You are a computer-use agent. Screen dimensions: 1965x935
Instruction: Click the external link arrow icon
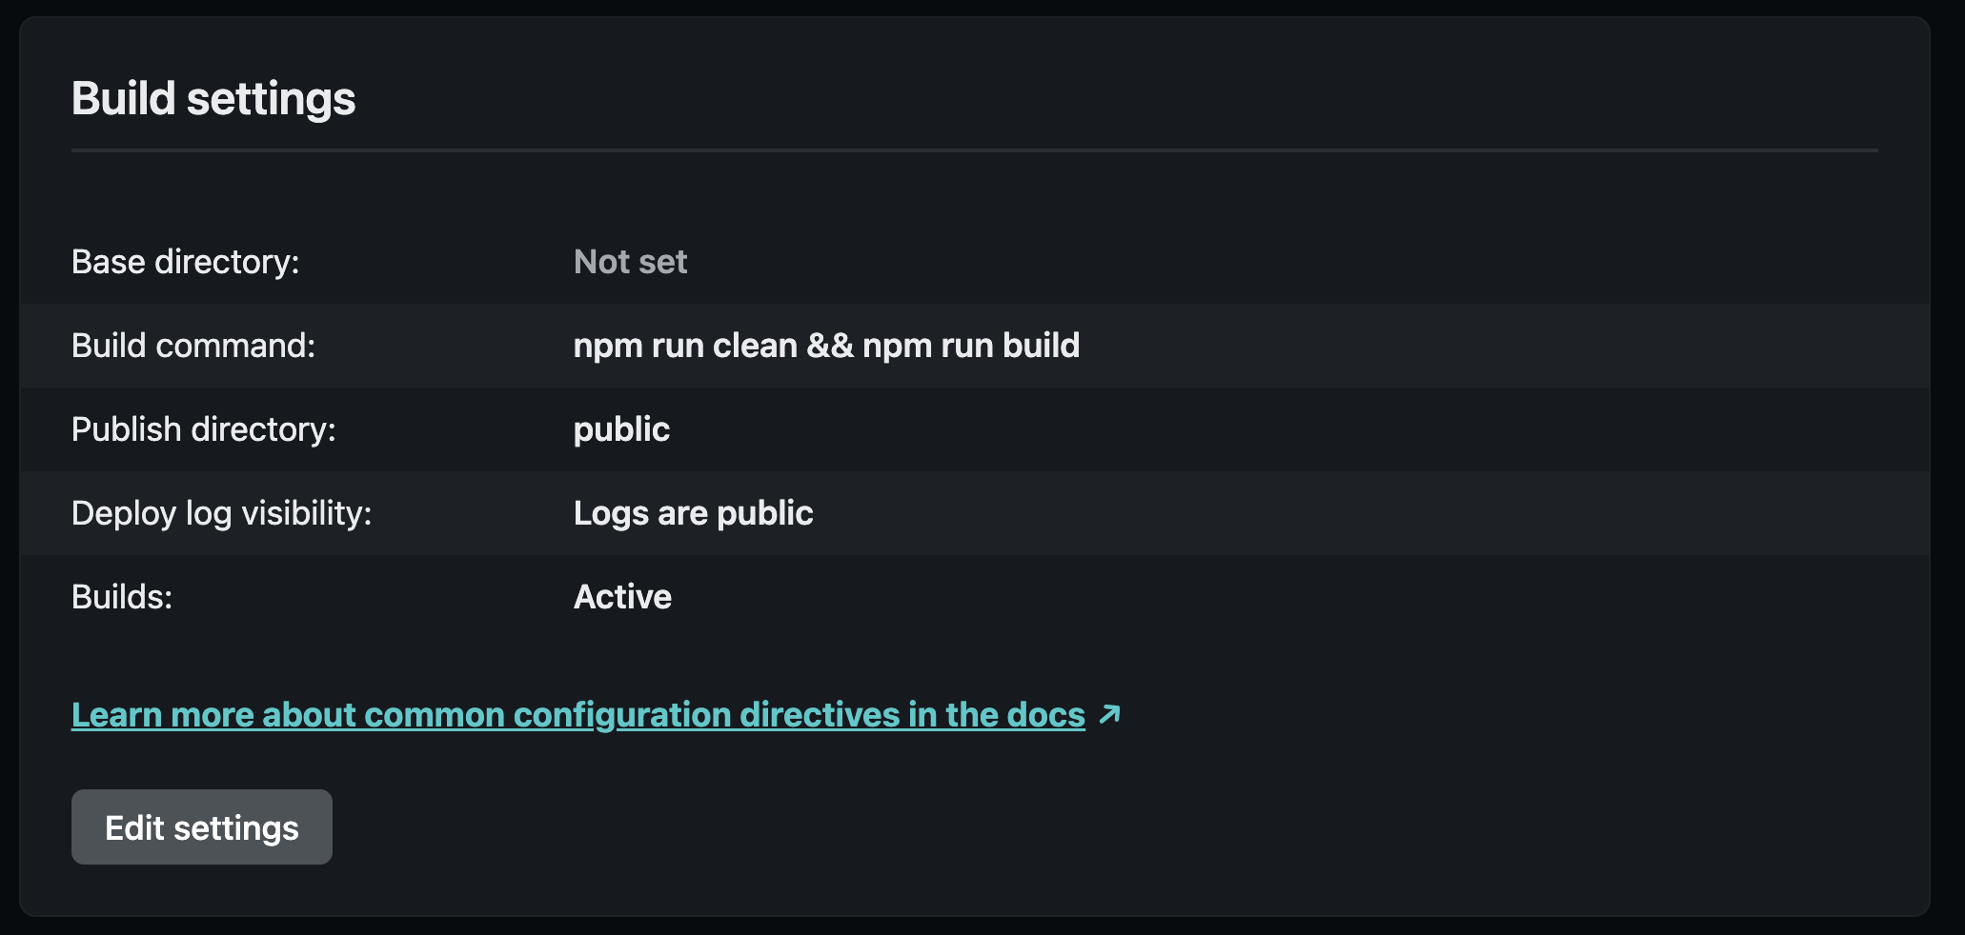pyautogui.click(x=1108, y=714)
